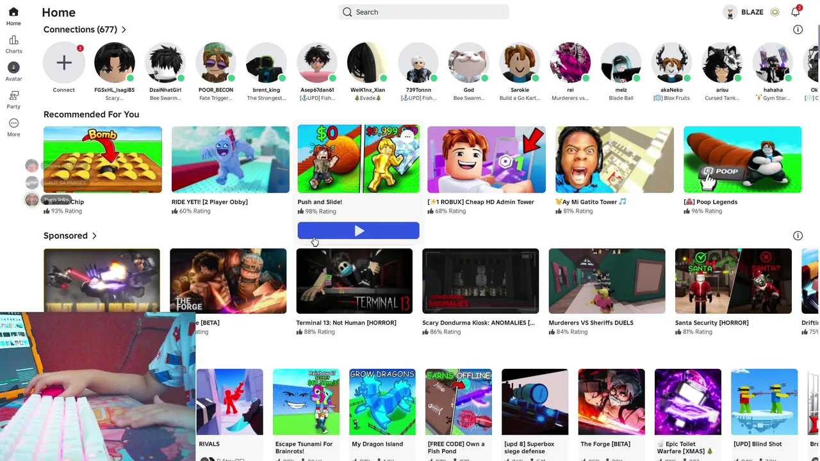Open WeiK1nx_Xian connection avatar
820x461 pixels.
pyautogui.click(x=368, y=63)
